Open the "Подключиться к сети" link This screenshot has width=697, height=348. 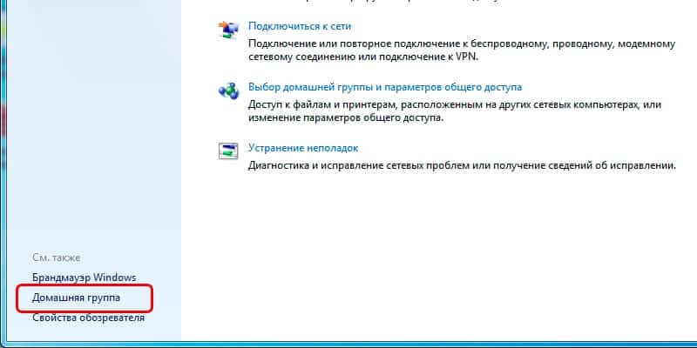click(x=300, y=26)
